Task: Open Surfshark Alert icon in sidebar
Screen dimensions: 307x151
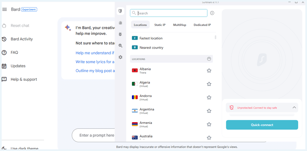Action: coord(120,23)
